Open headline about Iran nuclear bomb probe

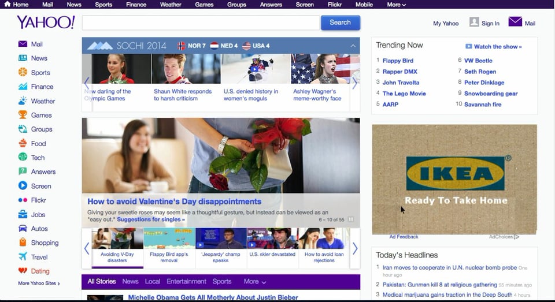click(450, 268)
